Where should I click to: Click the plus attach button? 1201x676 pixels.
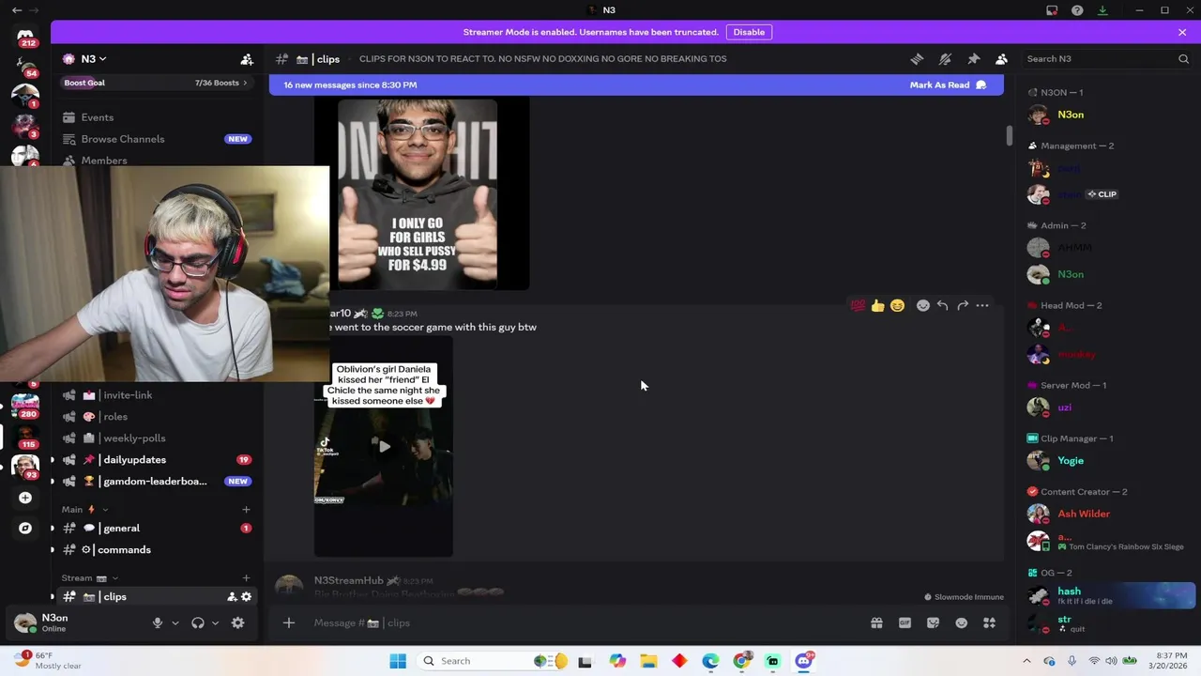click(289, 622)
